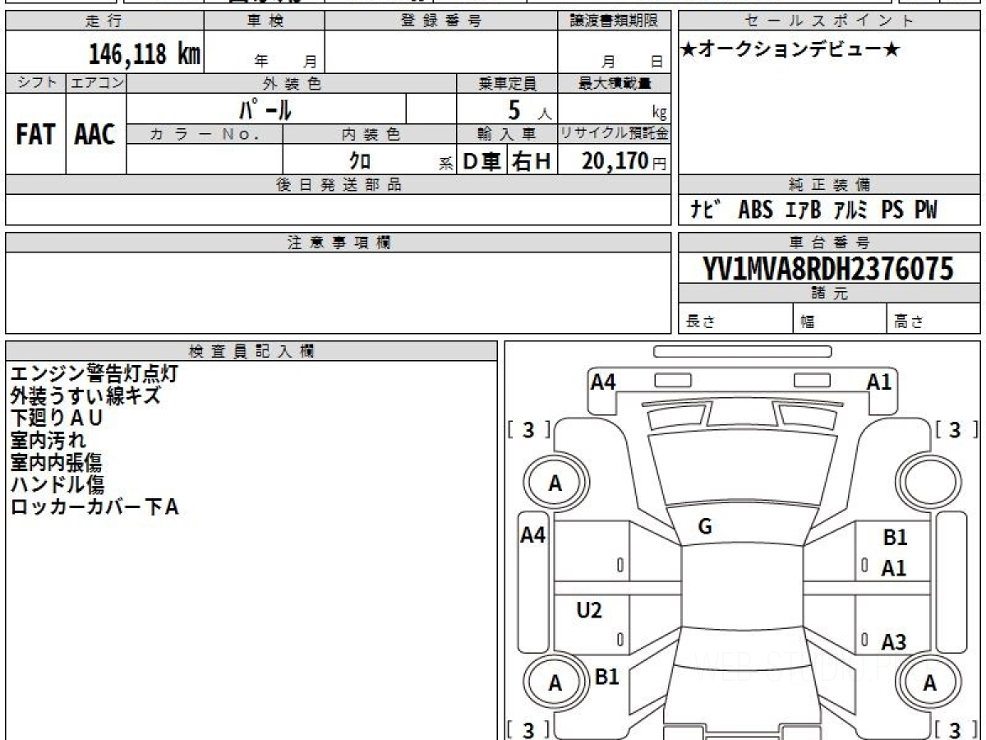Click the 走行 column header
This screenshot has height=740, width=986.
(x=104, y=21)
